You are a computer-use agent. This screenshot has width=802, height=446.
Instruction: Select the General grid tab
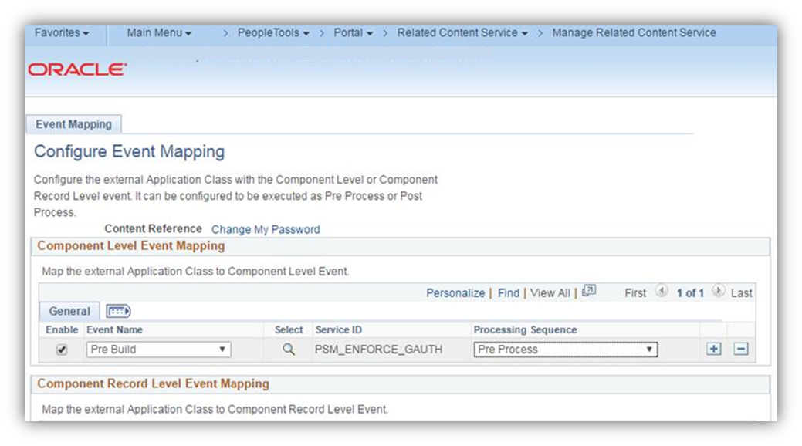69,311
